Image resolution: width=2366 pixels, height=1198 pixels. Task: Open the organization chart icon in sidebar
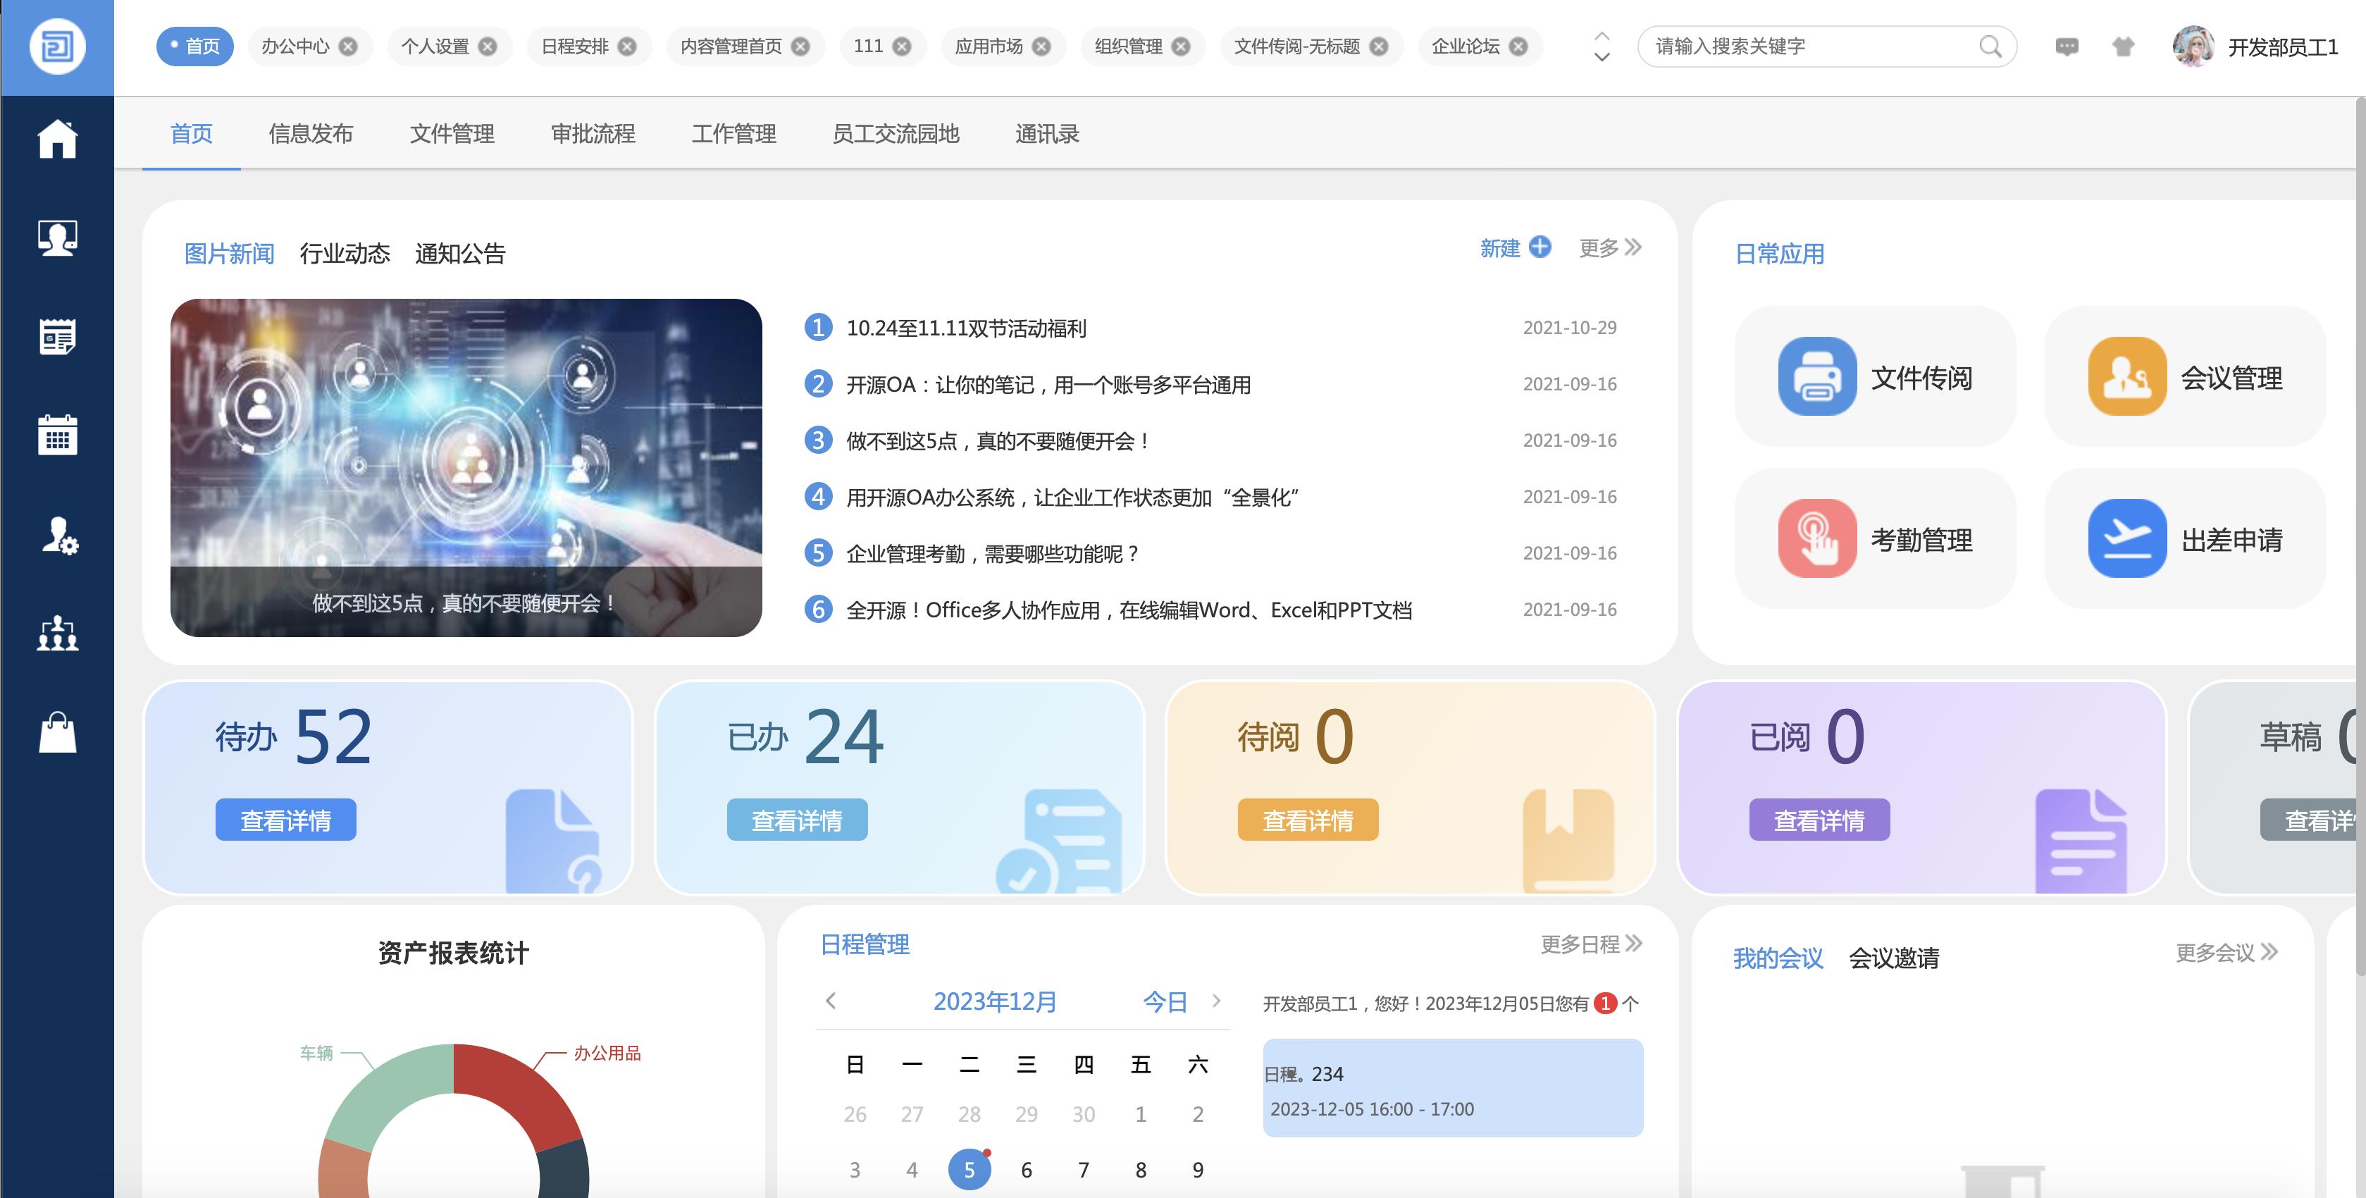(57, 633)
